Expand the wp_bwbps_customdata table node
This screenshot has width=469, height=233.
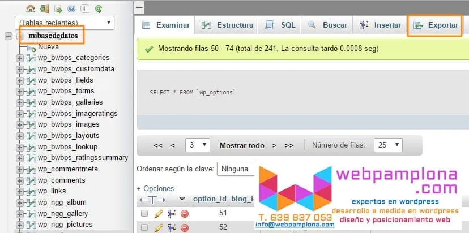pos(20,70)
